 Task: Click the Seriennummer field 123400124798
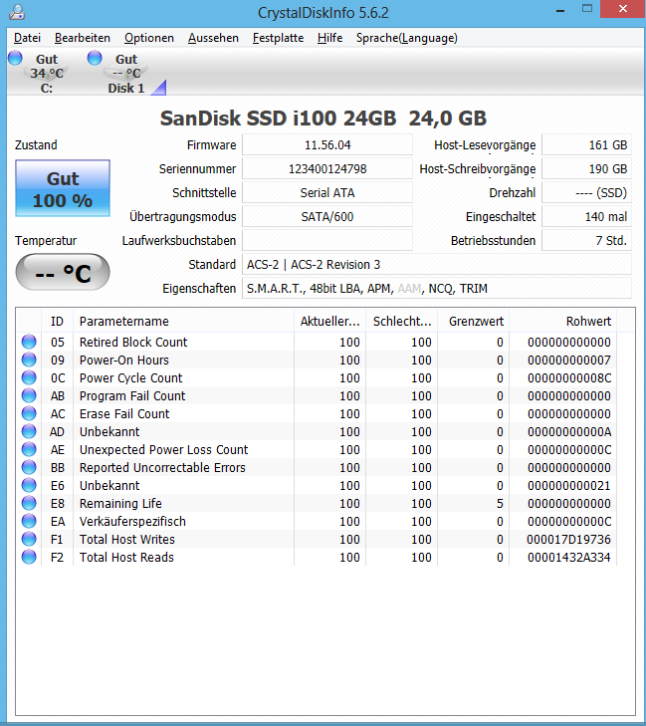tap(327, 169)
